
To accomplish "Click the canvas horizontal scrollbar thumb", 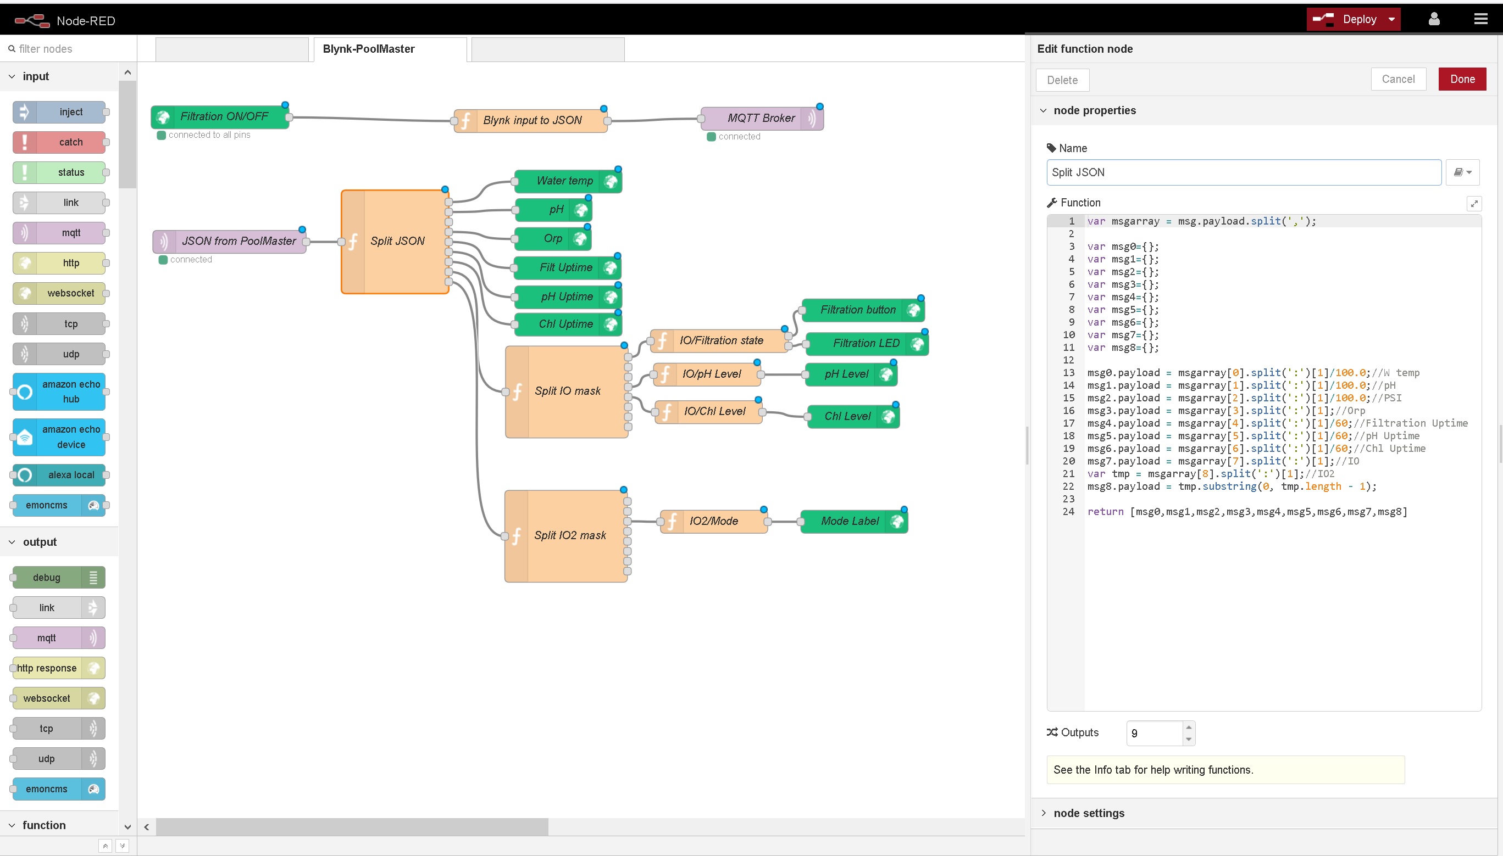I will (352, 826).
